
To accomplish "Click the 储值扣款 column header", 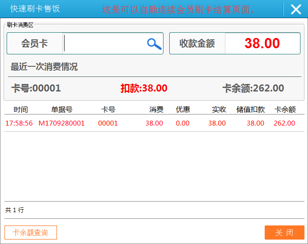I will click(251, 110).
